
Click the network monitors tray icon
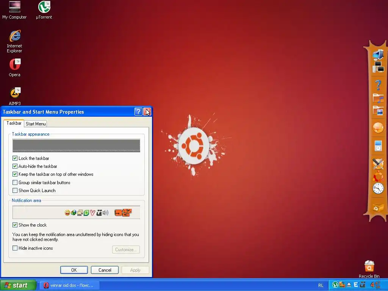363,285
